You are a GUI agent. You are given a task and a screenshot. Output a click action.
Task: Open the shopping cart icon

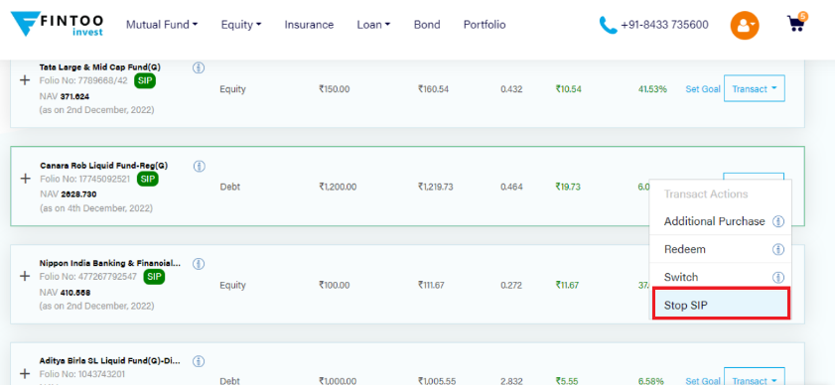pos(796,24)
